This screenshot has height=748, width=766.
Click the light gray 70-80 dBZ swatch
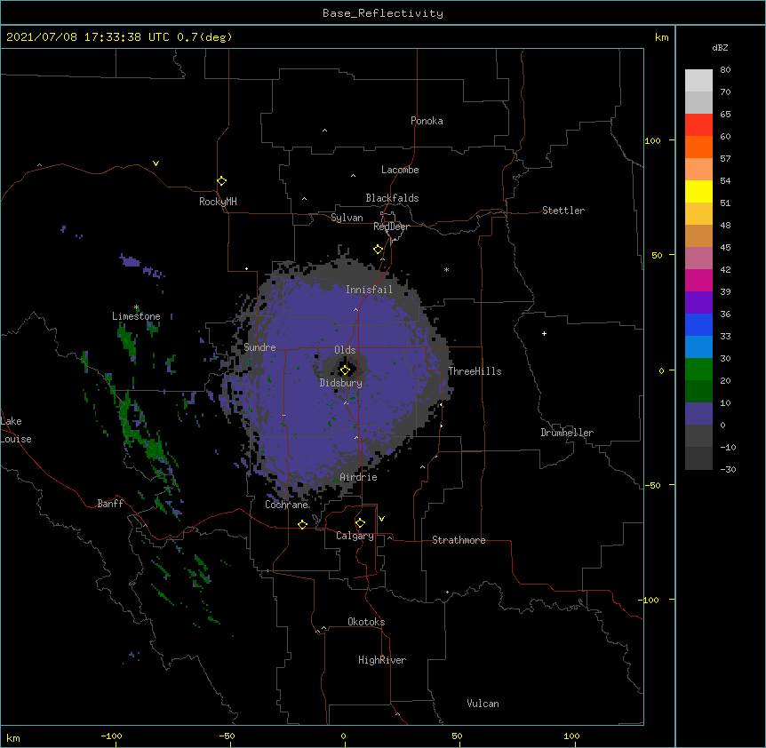698,81
